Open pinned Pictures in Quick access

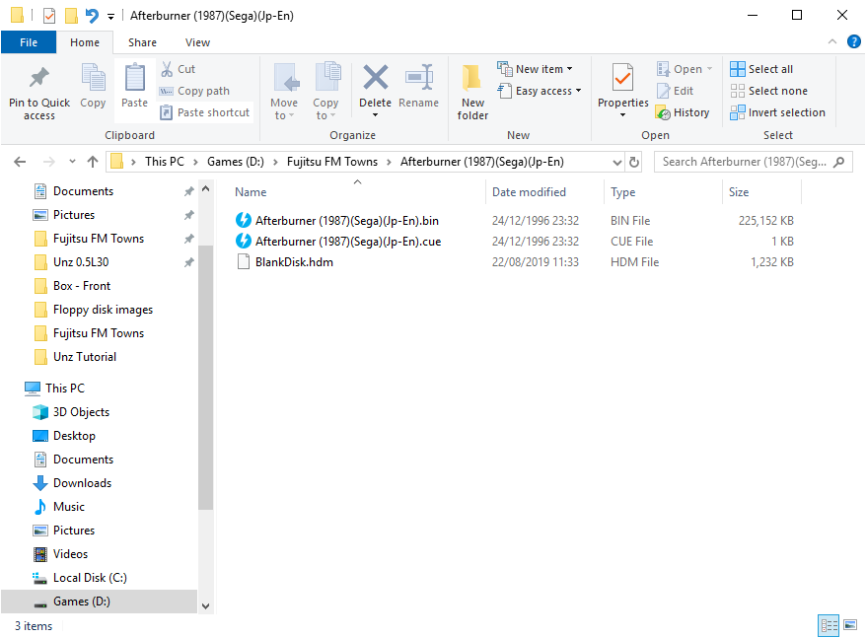(x=73, y=215)
